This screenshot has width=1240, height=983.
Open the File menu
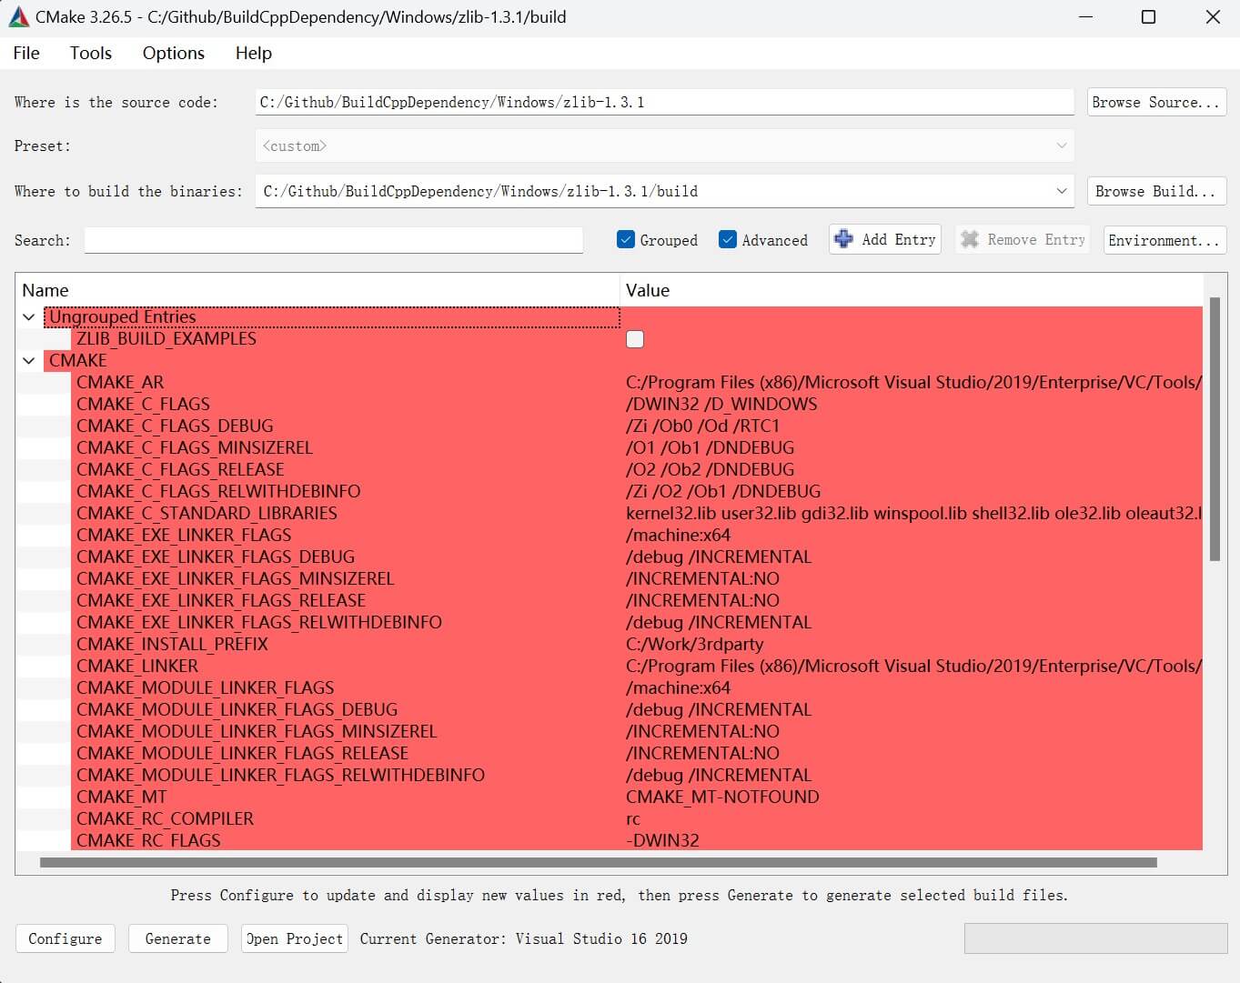[26, 53]
